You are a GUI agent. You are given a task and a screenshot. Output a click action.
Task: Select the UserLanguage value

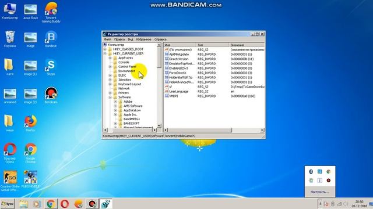click(x=179, y=92)
